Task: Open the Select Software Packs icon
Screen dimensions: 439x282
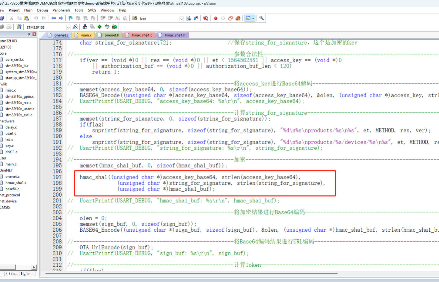Action: click(107, 27)
